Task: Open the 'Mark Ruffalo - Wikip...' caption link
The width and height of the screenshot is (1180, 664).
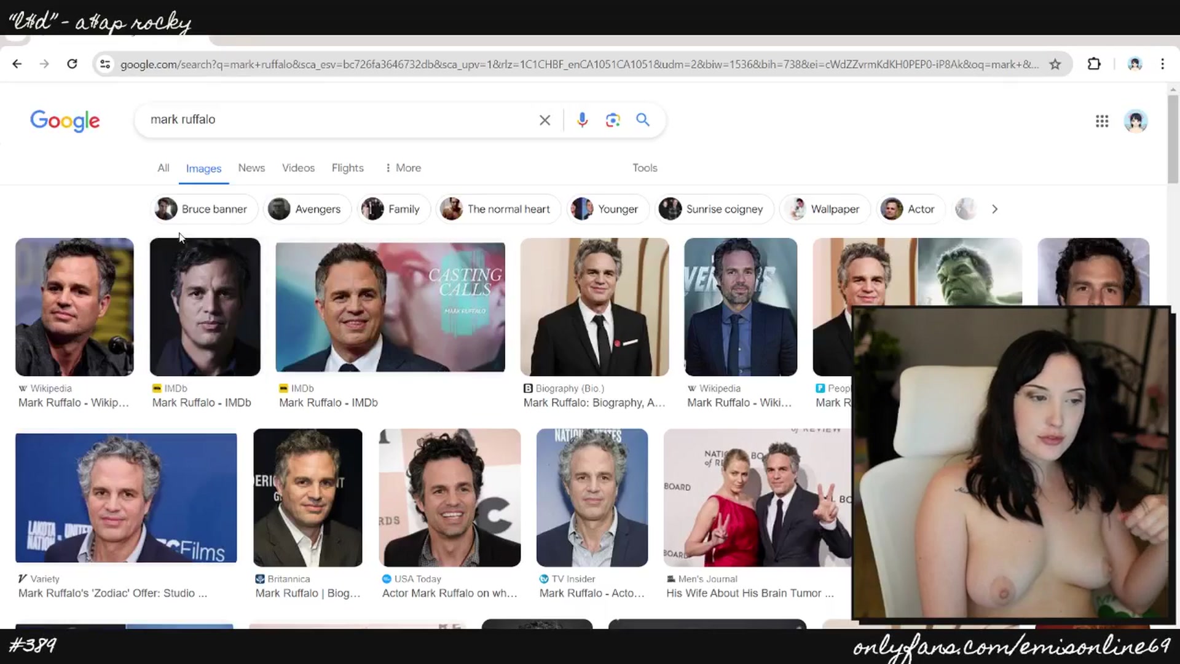Action: click(74, 403)
